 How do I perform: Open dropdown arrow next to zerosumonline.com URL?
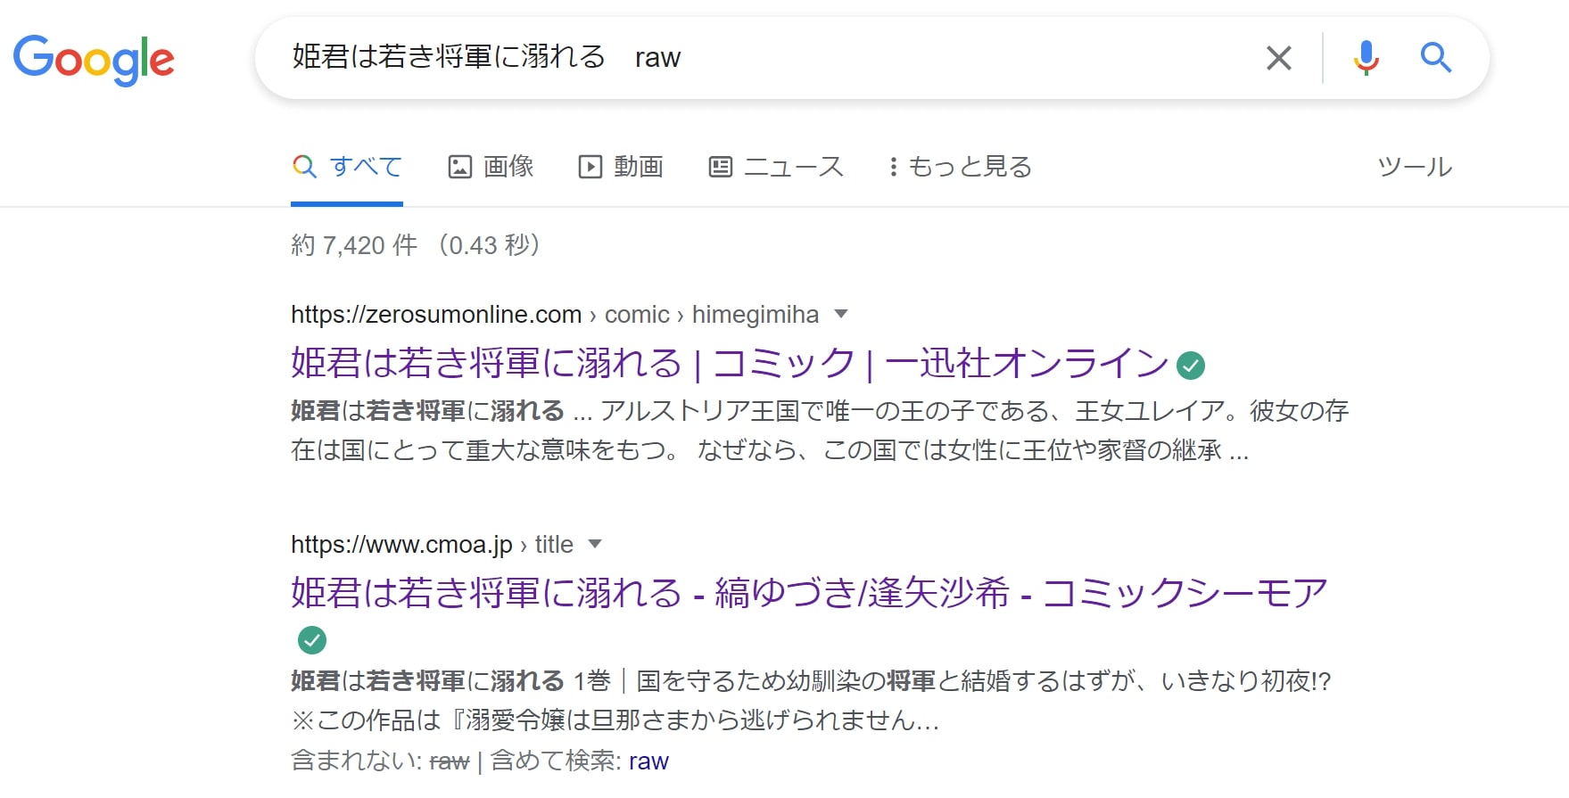coord(840,314)
